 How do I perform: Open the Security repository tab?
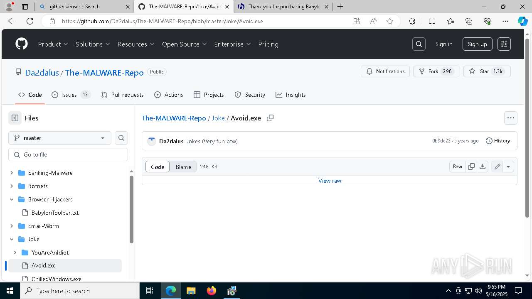click(250, 95)
